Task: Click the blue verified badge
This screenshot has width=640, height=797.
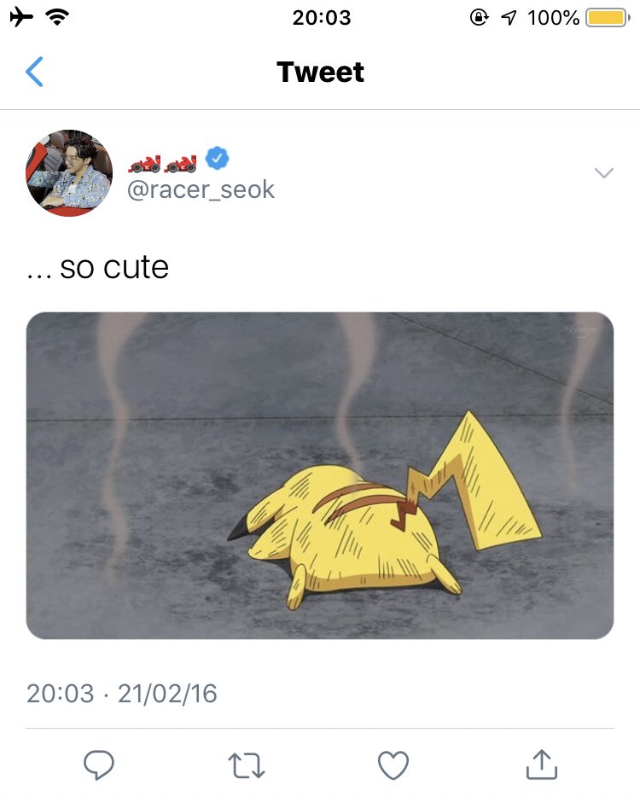Action: [217, 158]
